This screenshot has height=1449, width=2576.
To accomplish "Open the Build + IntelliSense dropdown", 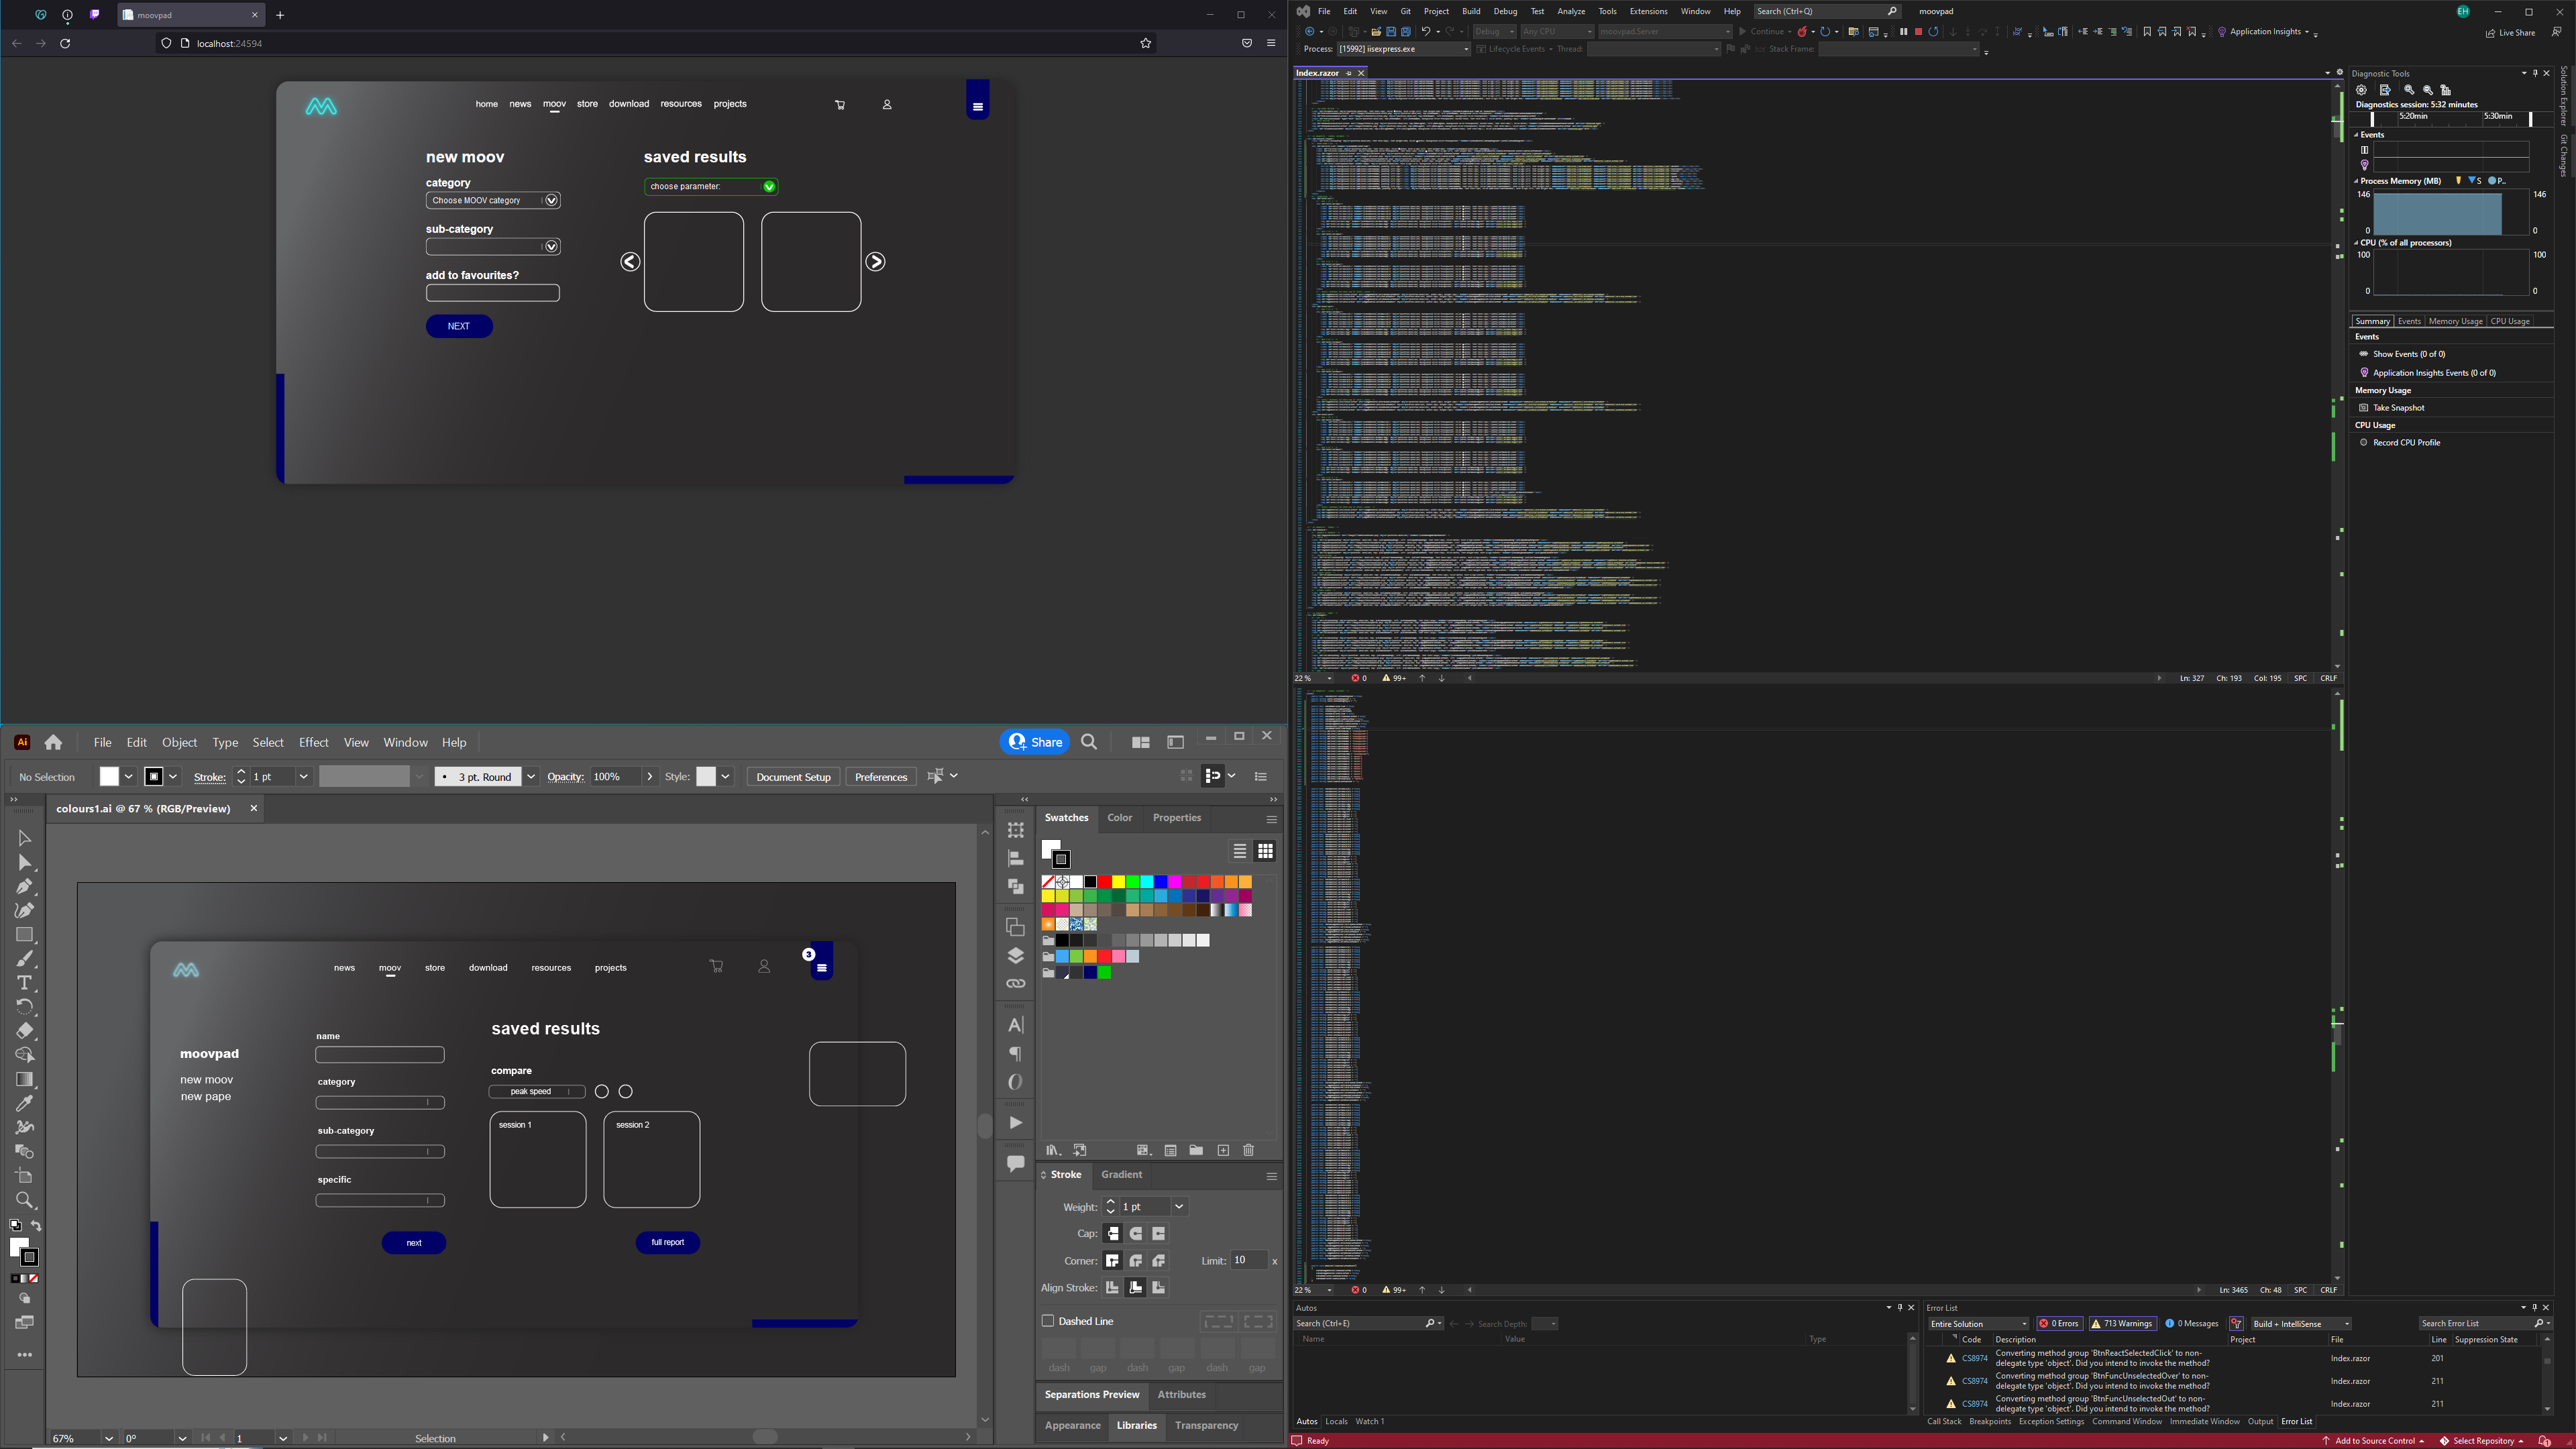I will pos(2301,1324).
